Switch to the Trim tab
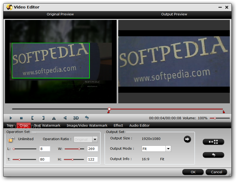The height and width of the screenshot is (182, 237). 10,125
